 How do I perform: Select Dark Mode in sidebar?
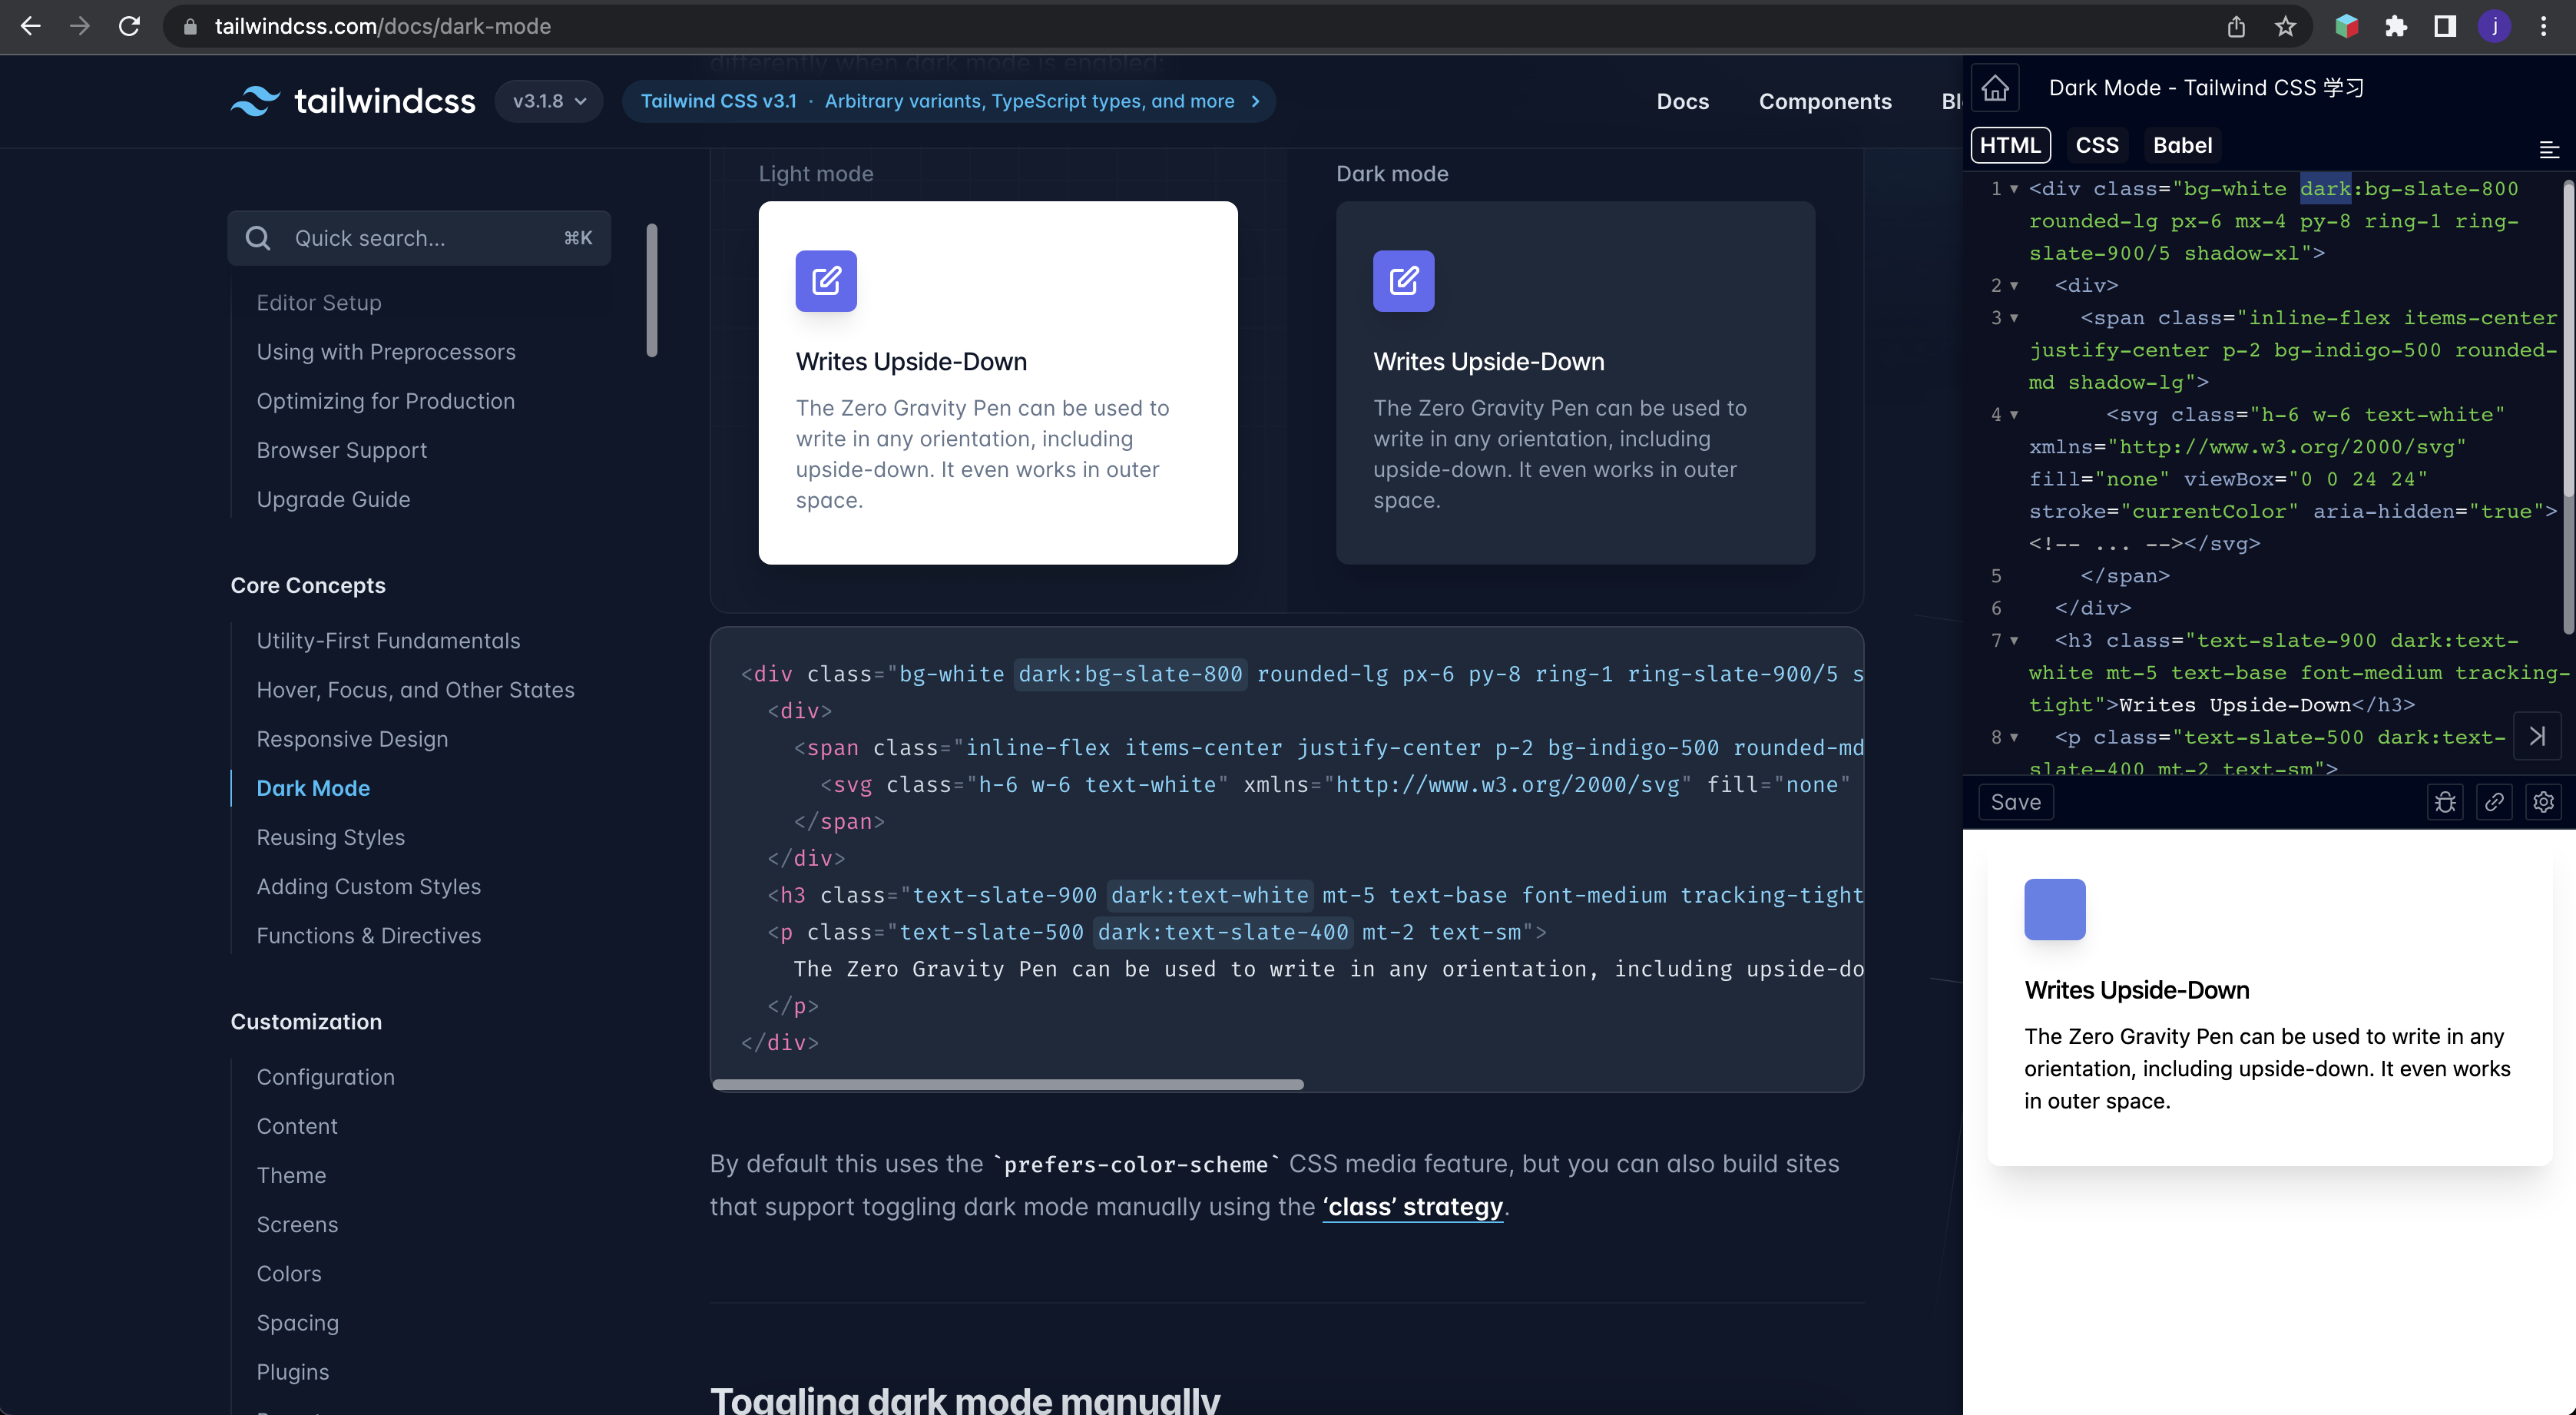click(313, 788)
